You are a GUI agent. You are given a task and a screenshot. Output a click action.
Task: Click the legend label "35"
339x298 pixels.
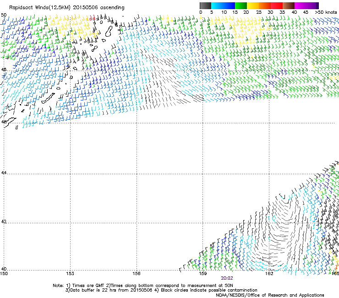[282, 12]
